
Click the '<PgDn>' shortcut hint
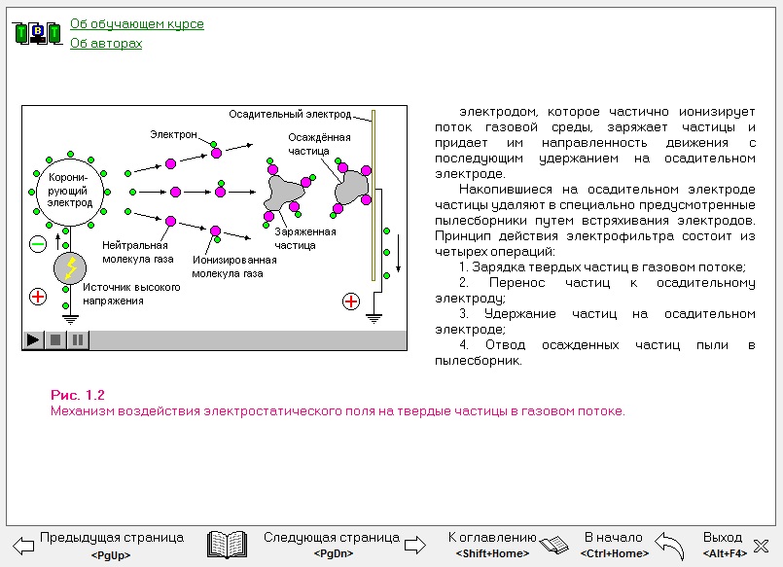coord(334,553)
